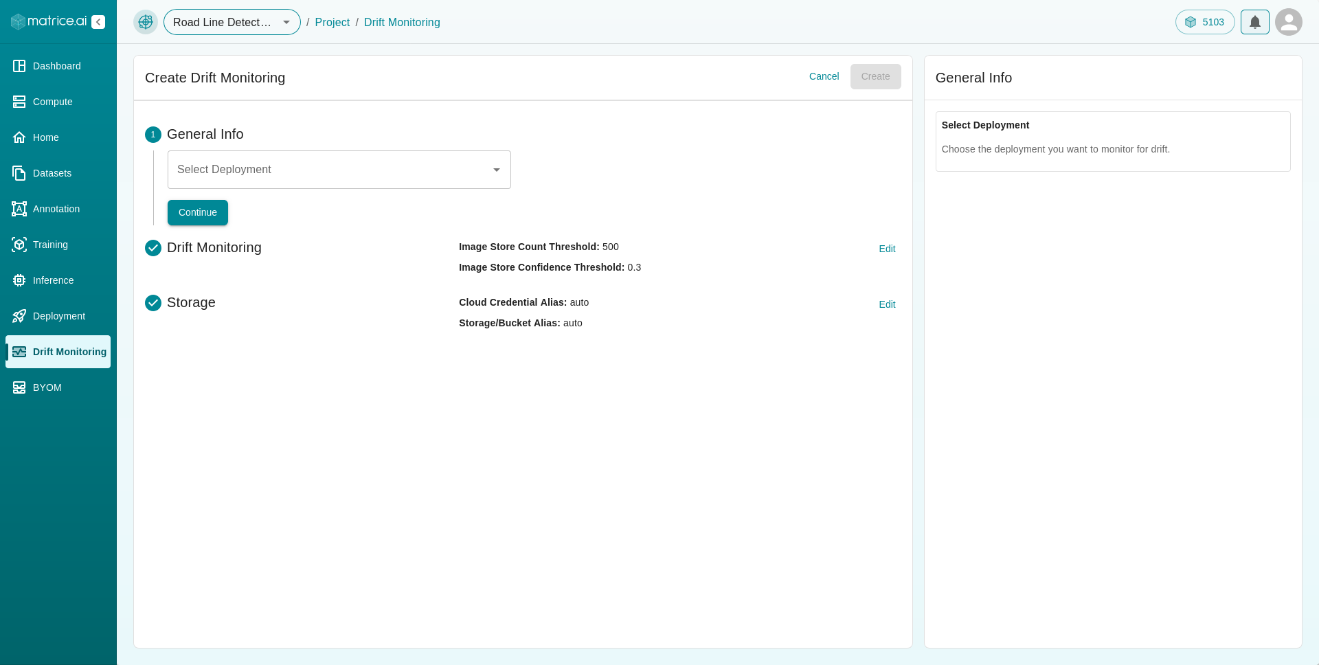Screen dimensions: 1319x665
Task: Click the matrice.ai logo
Action: [x=49, y=21]
